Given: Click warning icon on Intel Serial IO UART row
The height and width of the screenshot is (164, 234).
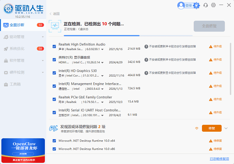Looking at the screenshot, I should click(x=211, y=113).
